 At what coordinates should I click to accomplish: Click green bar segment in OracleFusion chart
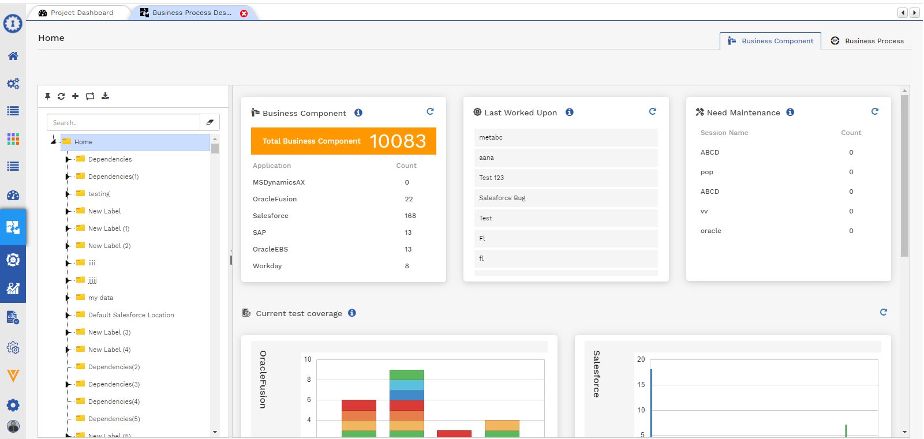coord(406,375)
